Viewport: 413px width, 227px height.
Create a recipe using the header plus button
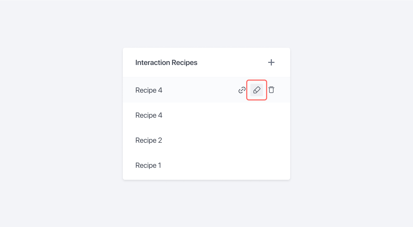(271, 62)
